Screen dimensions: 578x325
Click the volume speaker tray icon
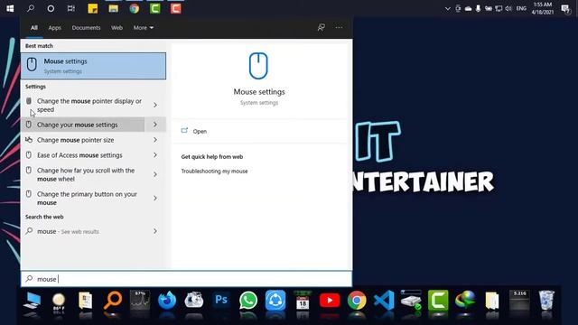(x=508, y=8)
